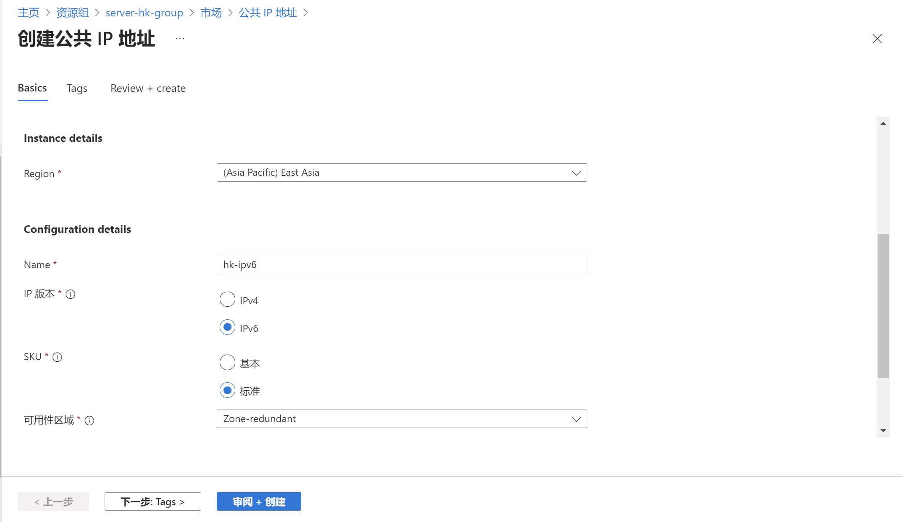Screen dimensions: 902x522
Task: Close the create public IP blade
Action: click(x=877, y=39)
